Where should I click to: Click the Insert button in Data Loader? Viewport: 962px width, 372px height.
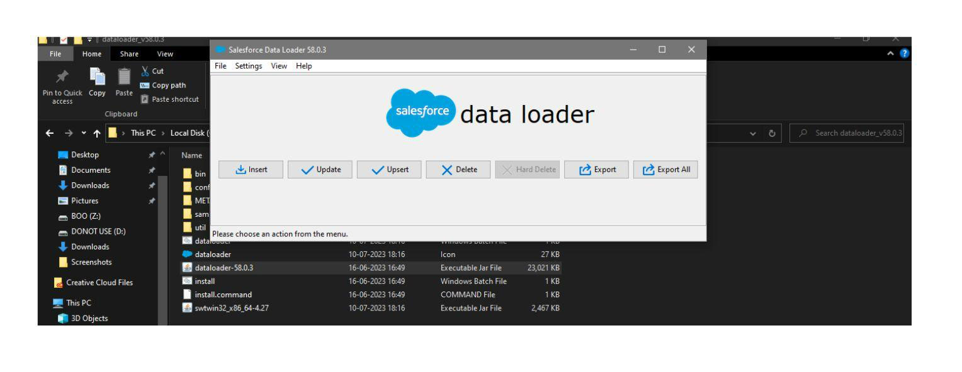coord(249,170)
